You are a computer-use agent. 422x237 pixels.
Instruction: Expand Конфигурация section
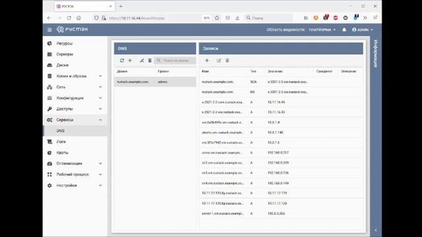pyautogui.click(x=75, y=98)
